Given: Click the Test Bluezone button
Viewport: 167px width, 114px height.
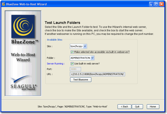Looking at the screenshot, I should (81, 80).
